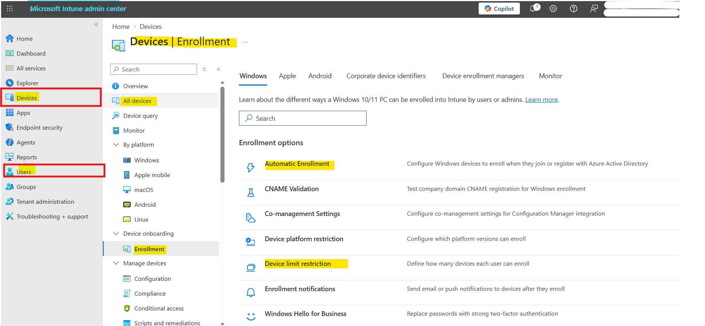Click the Agents icon in the sidebar
The width and height of the screenshot is (705, 326).
pos(10,142)
